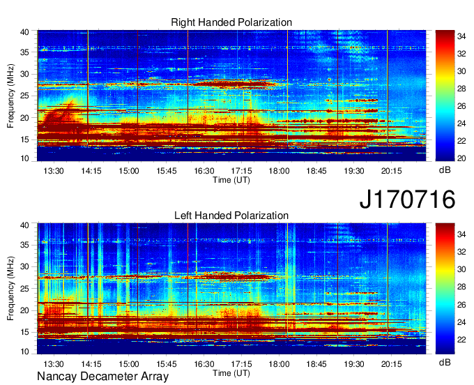This screenshot has width=474, height=385.
Task: Click the 26 dB tick on Right Handed color bar
Action: pos(461,106)
